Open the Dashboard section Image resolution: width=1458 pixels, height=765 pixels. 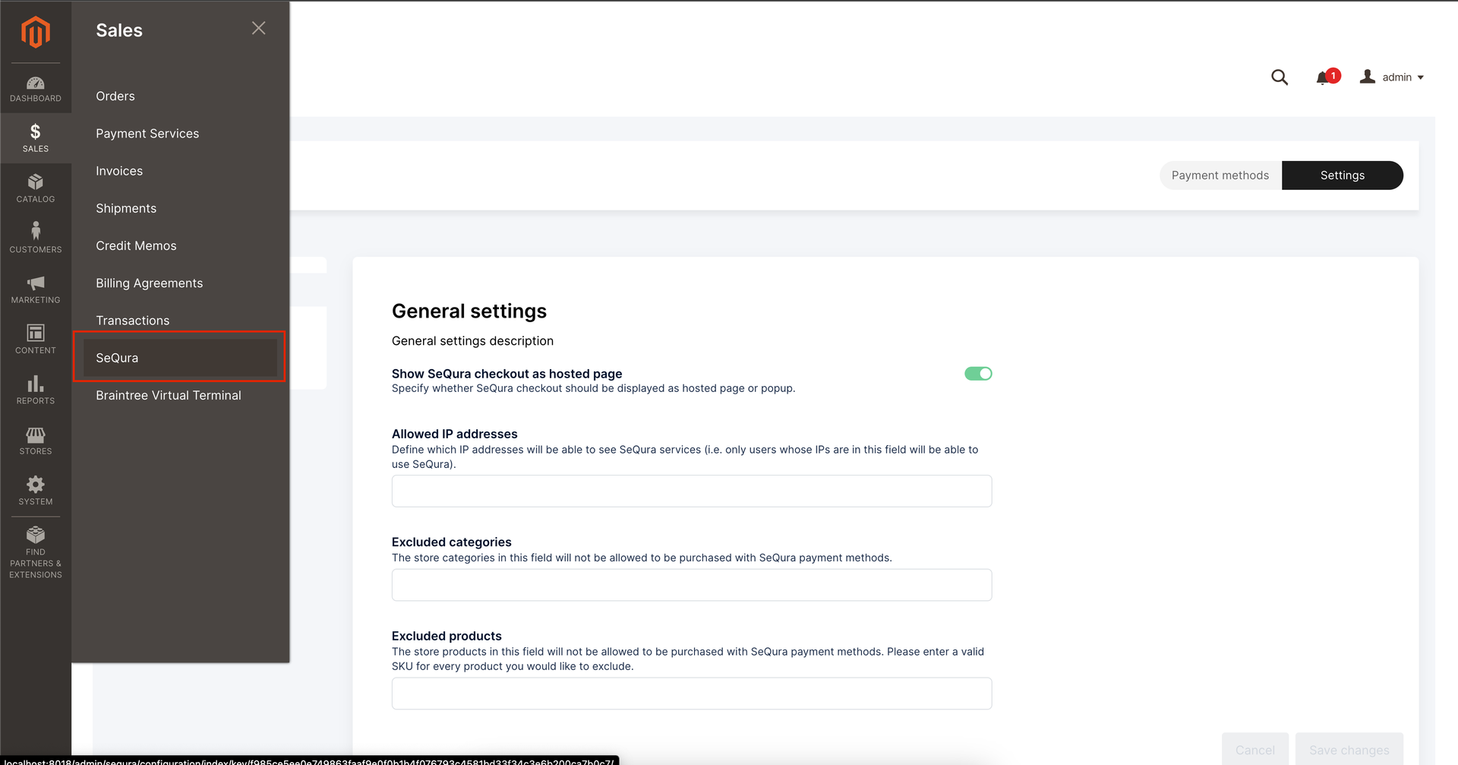pyautogui.click(x=36, y=89)
